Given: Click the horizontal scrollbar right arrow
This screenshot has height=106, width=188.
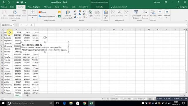Looking at the screenshot, I should (x=184, y=96).
